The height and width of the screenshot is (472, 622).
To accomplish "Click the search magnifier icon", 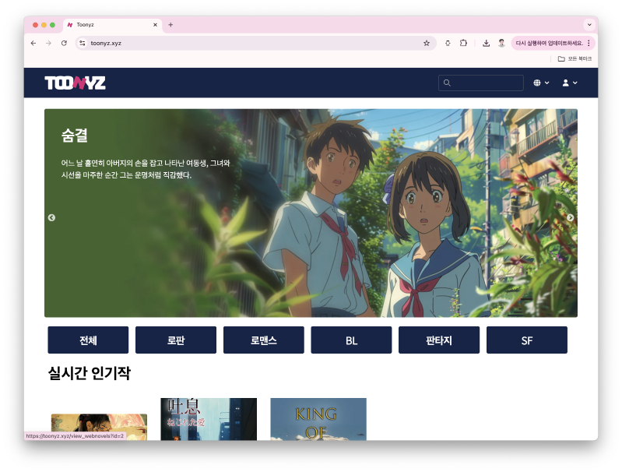I will (x=447, y=83).
